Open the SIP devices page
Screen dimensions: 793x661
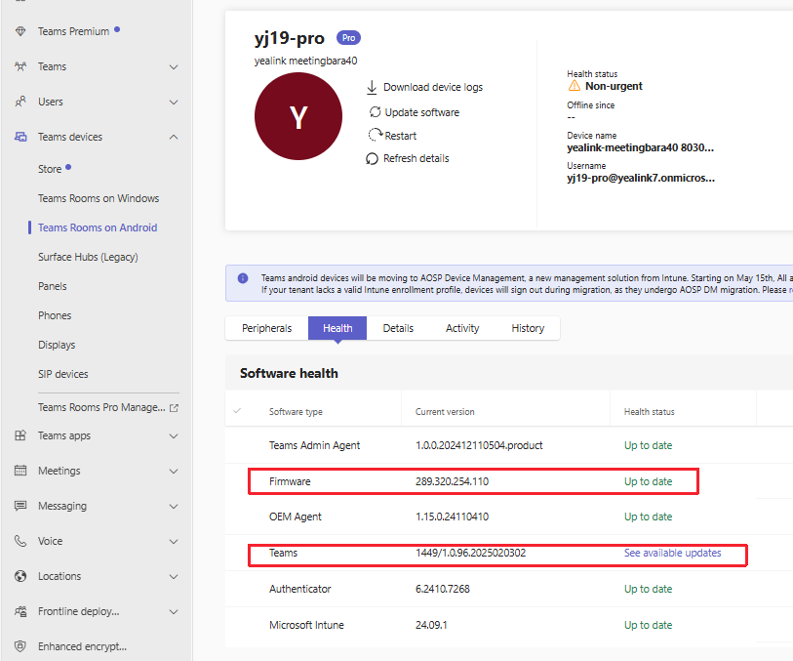click(x=63, y=374)
